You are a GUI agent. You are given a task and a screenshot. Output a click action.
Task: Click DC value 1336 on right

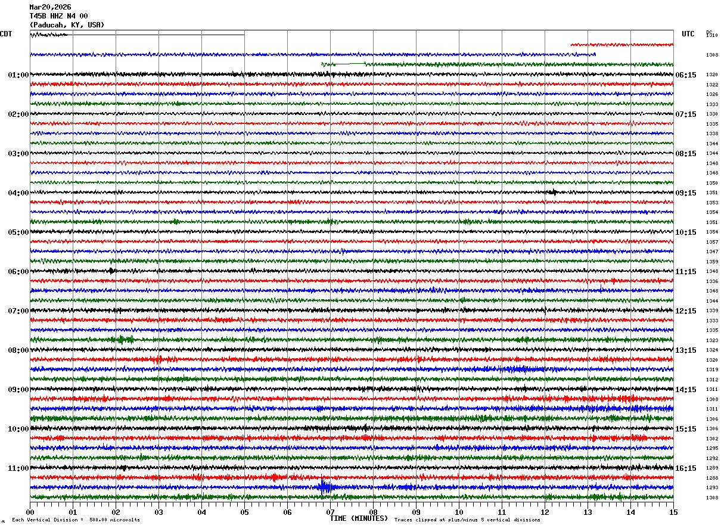pyautogui.click(x=712, y=282)
